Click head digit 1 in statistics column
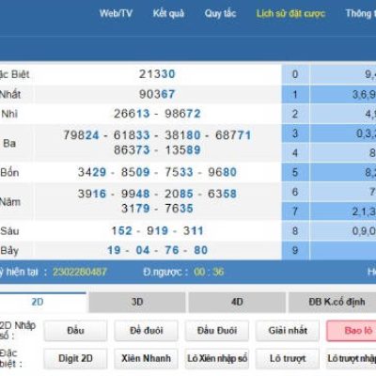376x376 pixels. [295, 94]
